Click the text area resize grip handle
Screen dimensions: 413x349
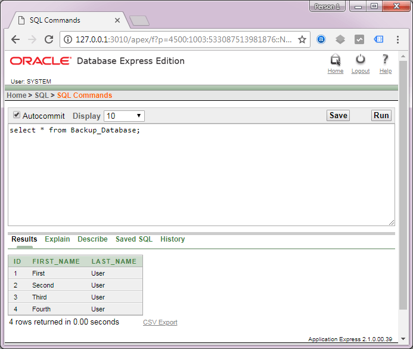pos(392,223)
